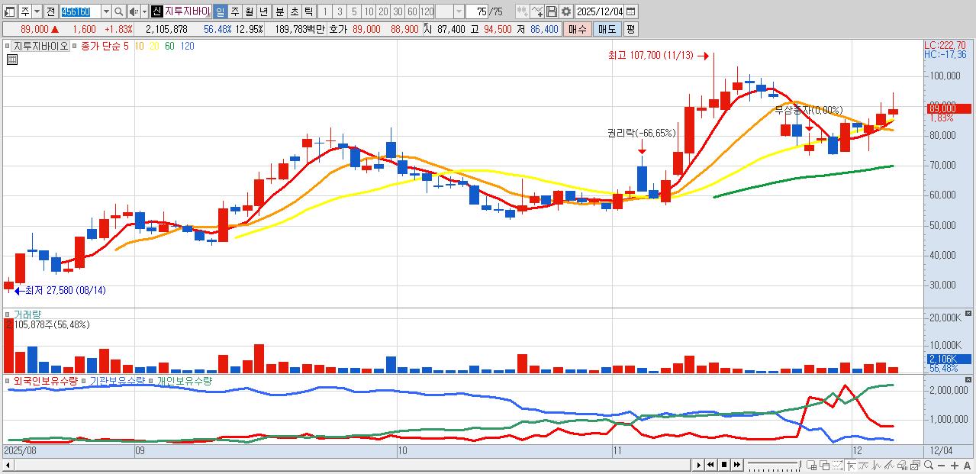Screen dimensions: 976x474
Task: Click the letter A text-size icon at bottom
Action: 967,465
